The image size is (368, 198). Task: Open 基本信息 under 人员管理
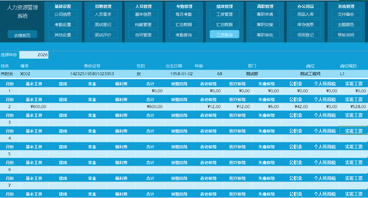tap(143, 14)
